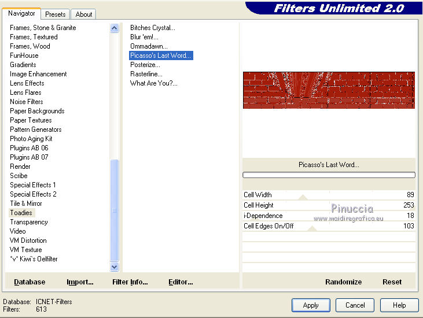Image resolution: width=423 pixels, height=318 pixels.
Task: Click the red brick preview image
Action: (329, 90)
